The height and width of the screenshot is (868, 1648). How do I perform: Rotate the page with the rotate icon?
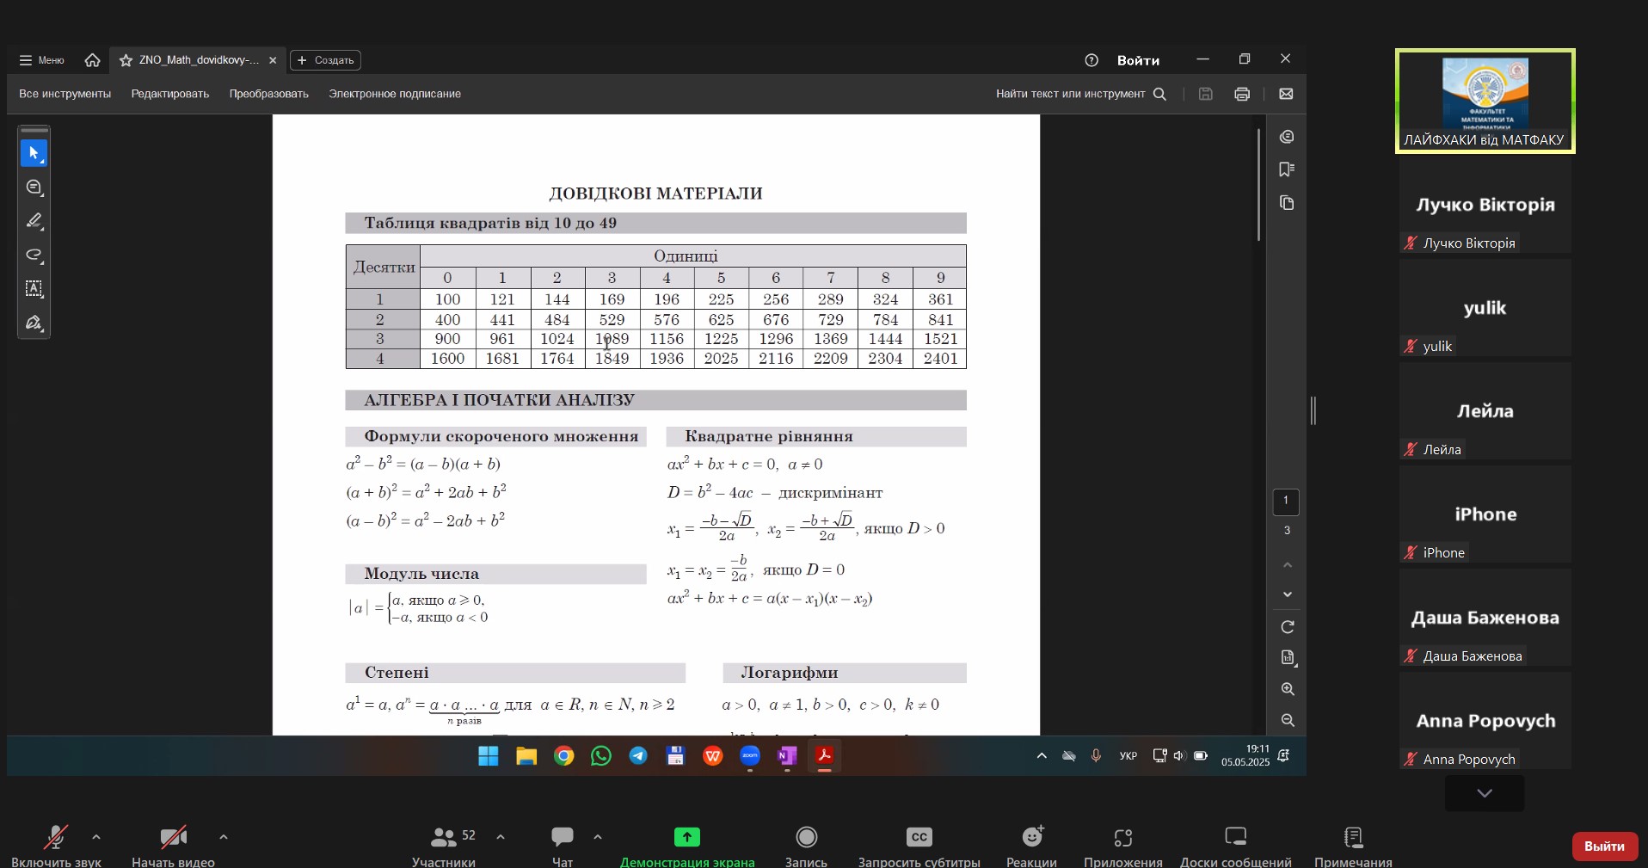(1288, 627)
